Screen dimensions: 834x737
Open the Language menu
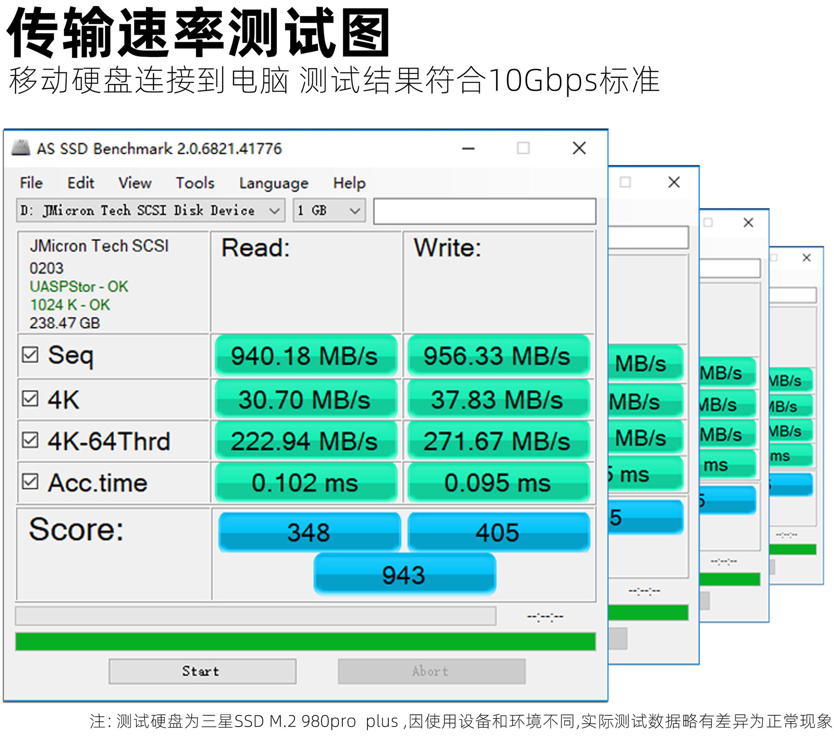pos(274,183)
